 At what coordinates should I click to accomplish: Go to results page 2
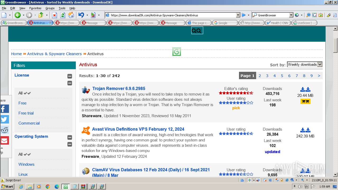click(260, 76)
